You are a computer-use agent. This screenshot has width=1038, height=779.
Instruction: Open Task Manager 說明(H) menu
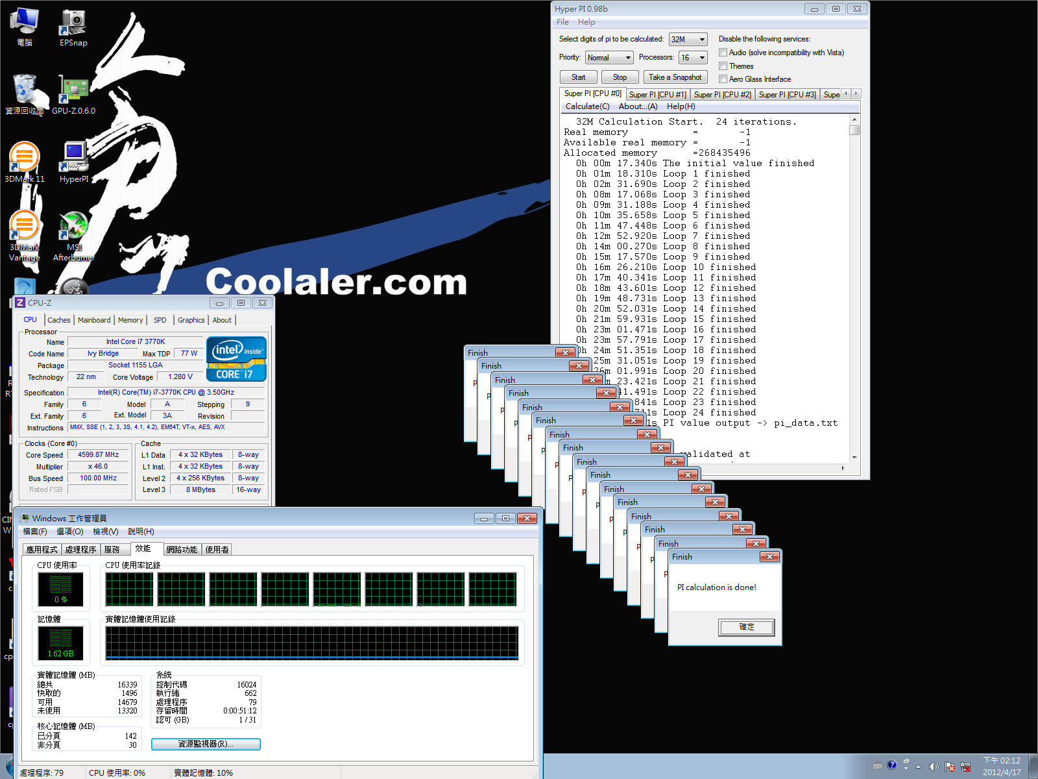[141, 531]
